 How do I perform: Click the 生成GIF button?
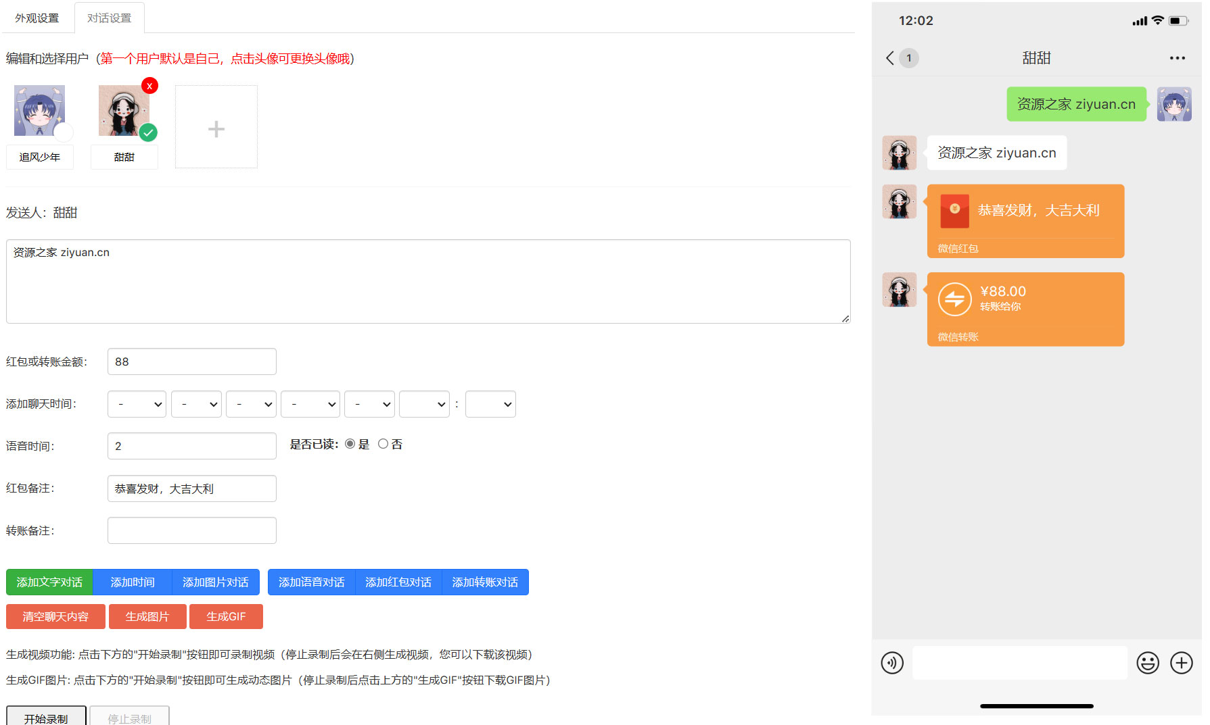click(x=226, y=616)
